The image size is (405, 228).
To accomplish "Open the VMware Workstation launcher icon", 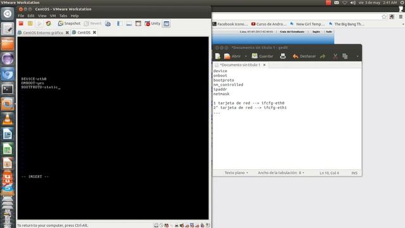I will point(8,104).
